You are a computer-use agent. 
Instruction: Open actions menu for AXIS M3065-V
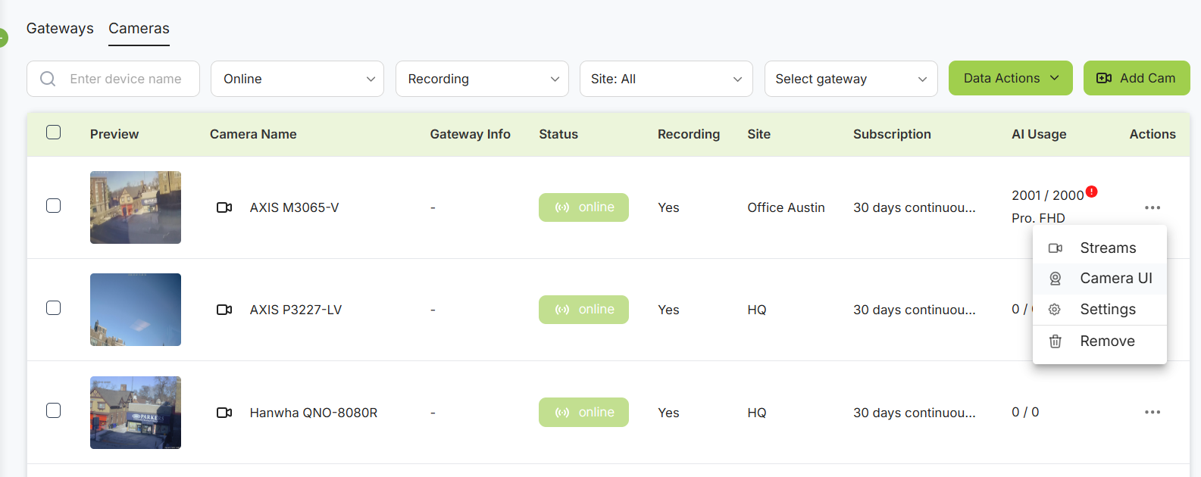(x=1152, y=207)
